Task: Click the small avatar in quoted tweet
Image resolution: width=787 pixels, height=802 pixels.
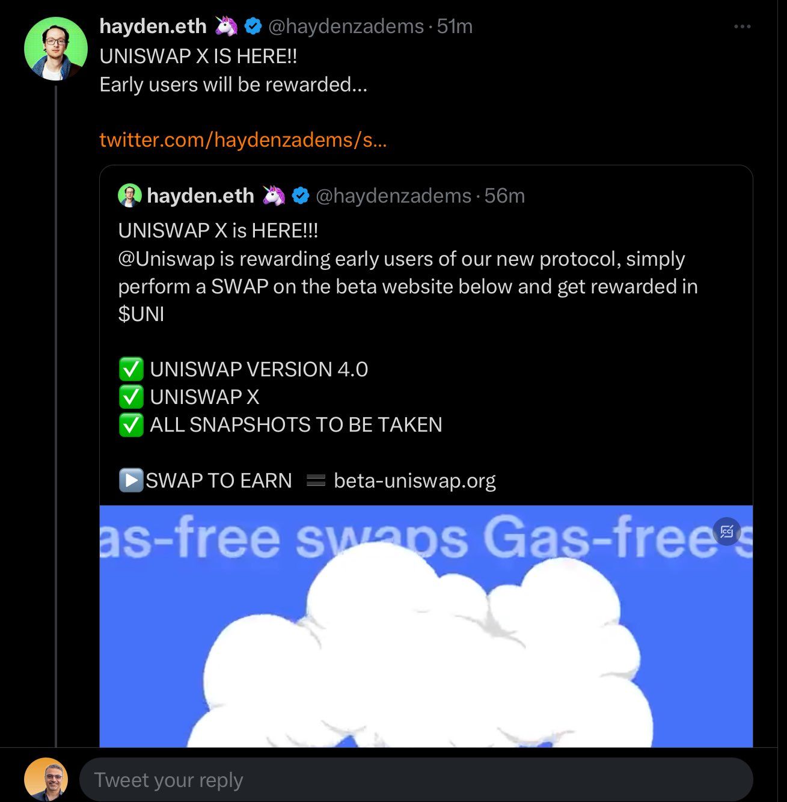Action: 129,195
